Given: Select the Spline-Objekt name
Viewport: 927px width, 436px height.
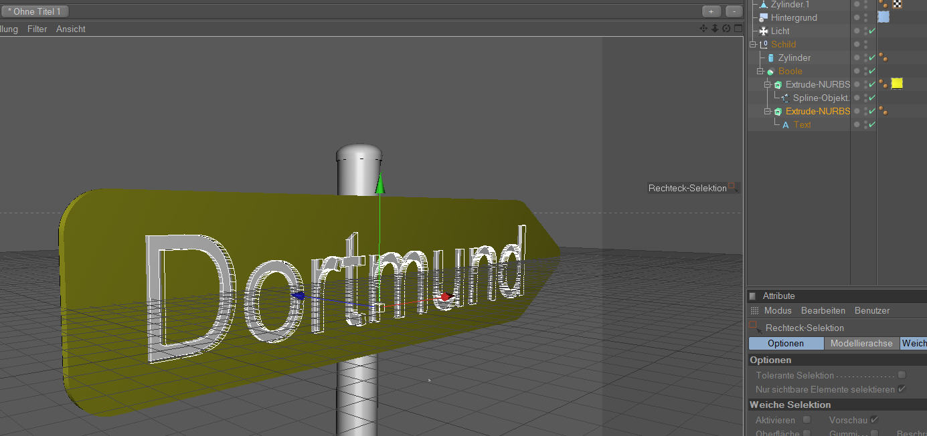Looking at the screenshot, I should [x=821, y=98].
